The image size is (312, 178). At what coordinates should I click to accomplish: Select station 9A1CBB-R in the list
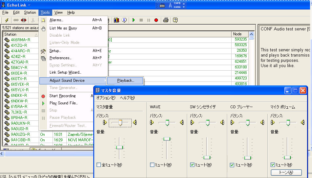click(21, 140)
